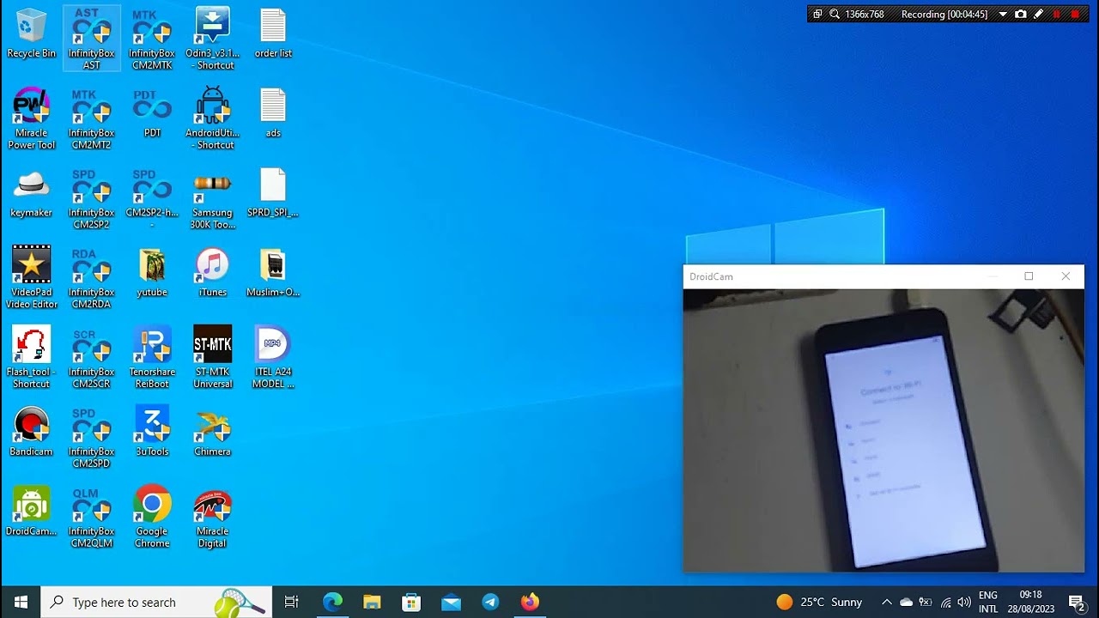This screenshot has height=618, width=1099.
Task: Open InfinityBox CM2MTK shortcut
Action: 152,39
